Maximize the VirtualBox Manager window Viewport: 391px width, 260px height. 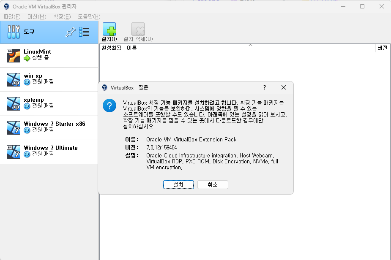click(x=362, y=6)
